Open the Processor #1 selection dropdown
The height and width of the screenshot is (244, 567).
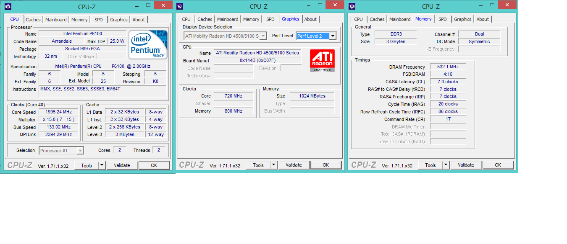click(61, 151)
